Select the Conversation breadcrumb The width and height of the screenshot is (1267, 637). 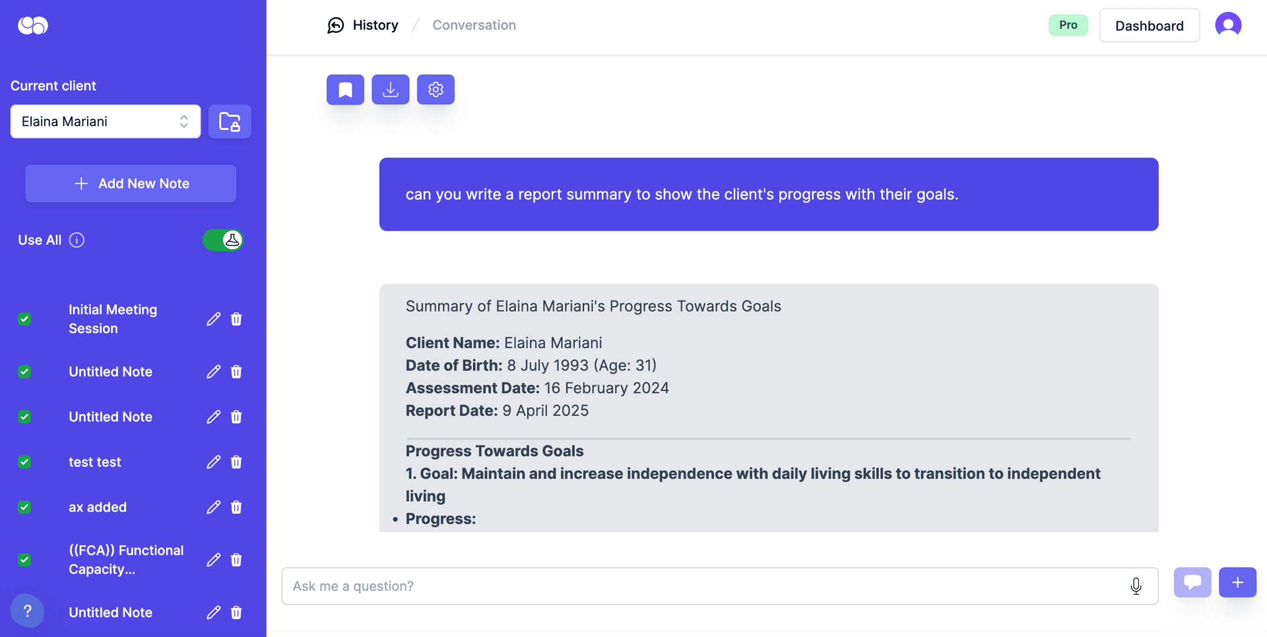474,24
